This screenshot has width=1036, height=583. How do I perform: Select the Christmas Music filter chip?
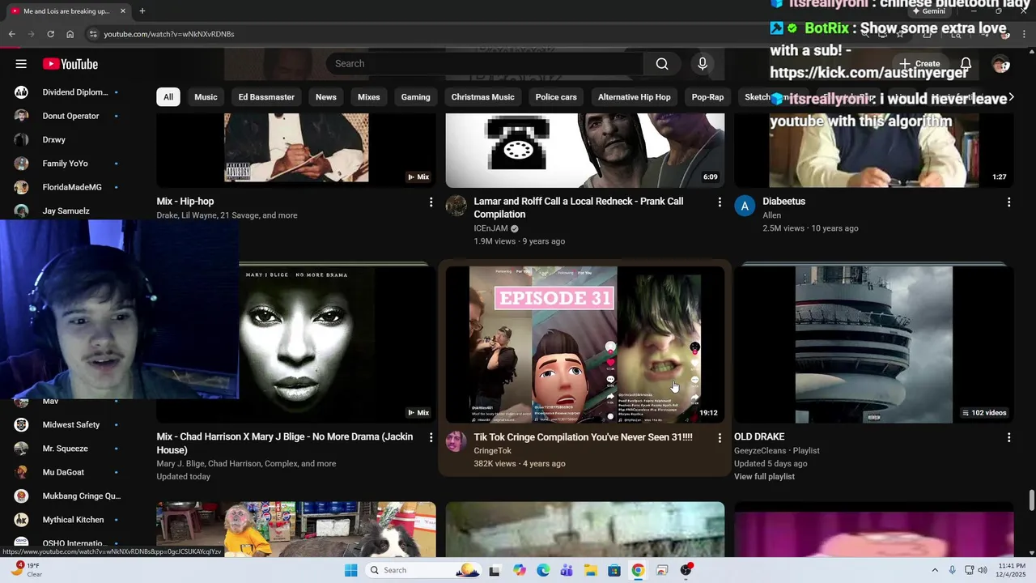coord(483,97)
